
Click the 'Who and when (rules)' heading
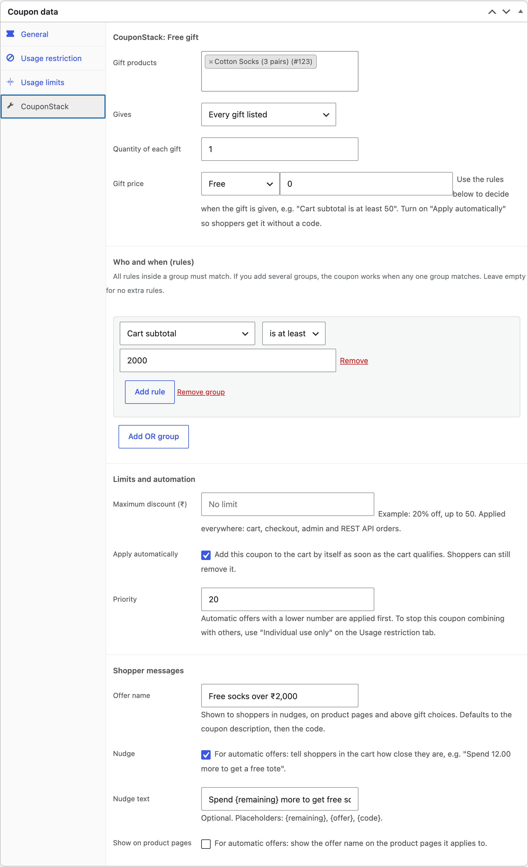(x=153, y=262)
